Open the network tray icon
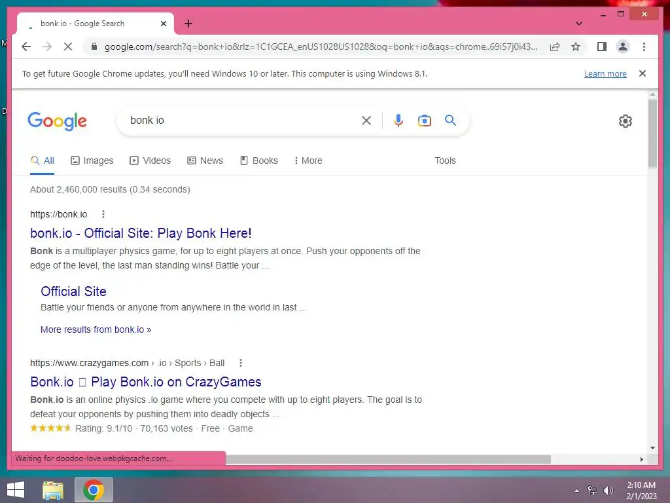 click(592, 491)
